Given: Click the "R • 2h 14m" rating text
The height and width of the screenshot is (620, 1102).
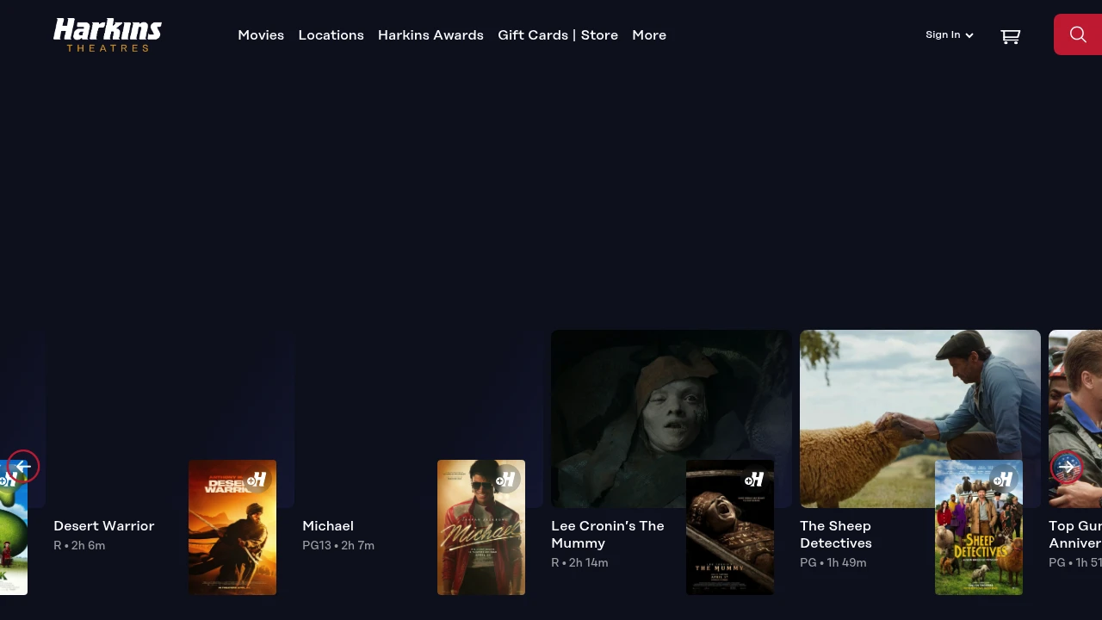Looking at the screenshot, I should pos(579,563).
